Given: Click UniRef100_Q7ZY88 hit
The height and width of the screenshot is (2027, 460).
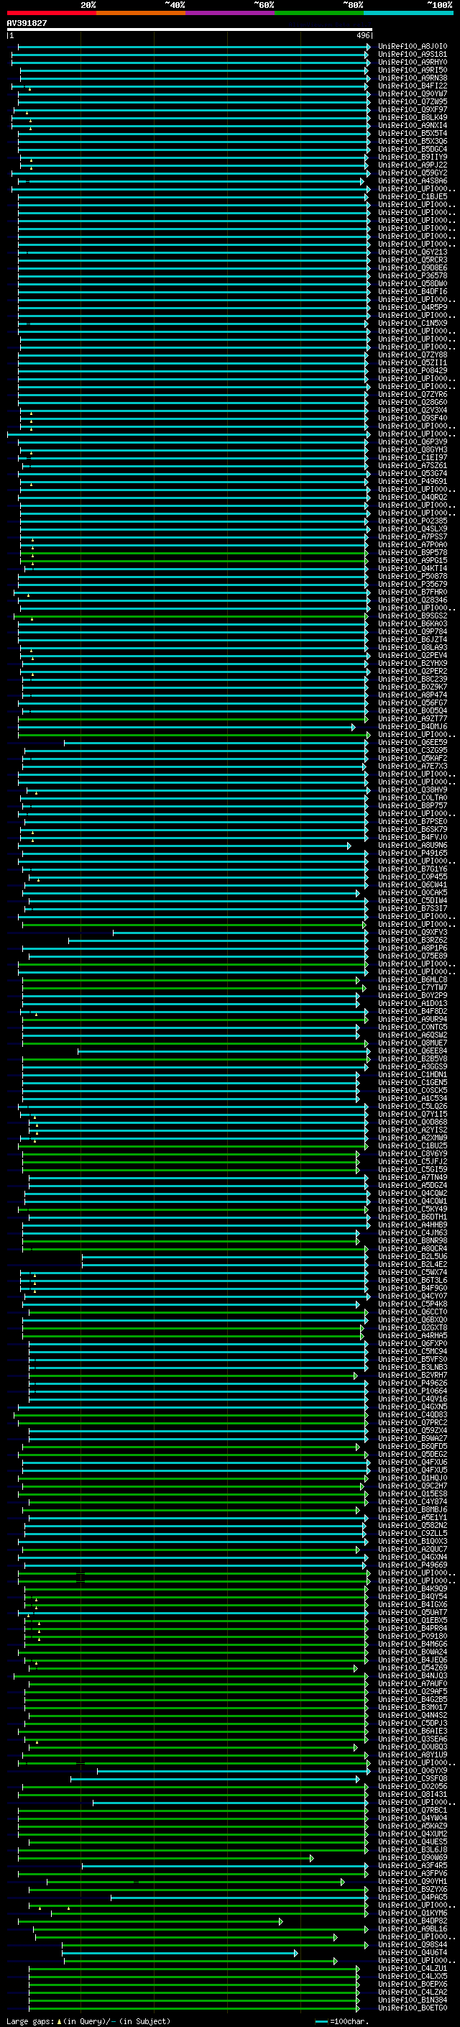Looking at the screenshot, I should 412,355.
